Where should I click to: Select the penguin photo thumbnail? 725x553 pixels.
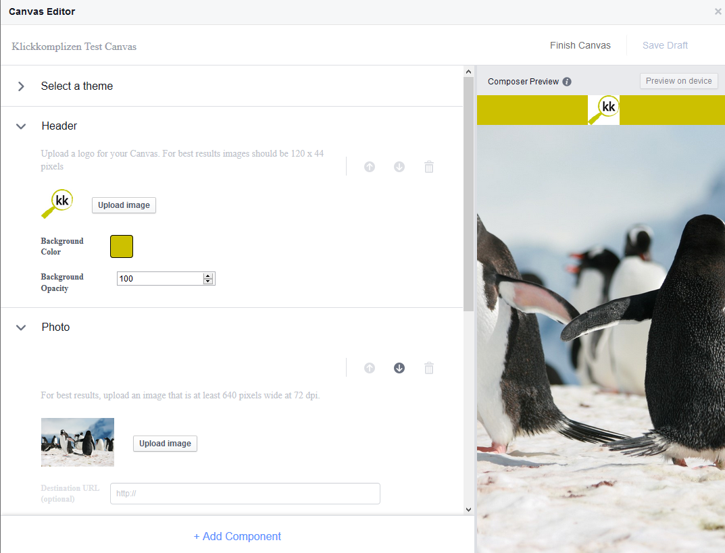[x=78, y=442]
